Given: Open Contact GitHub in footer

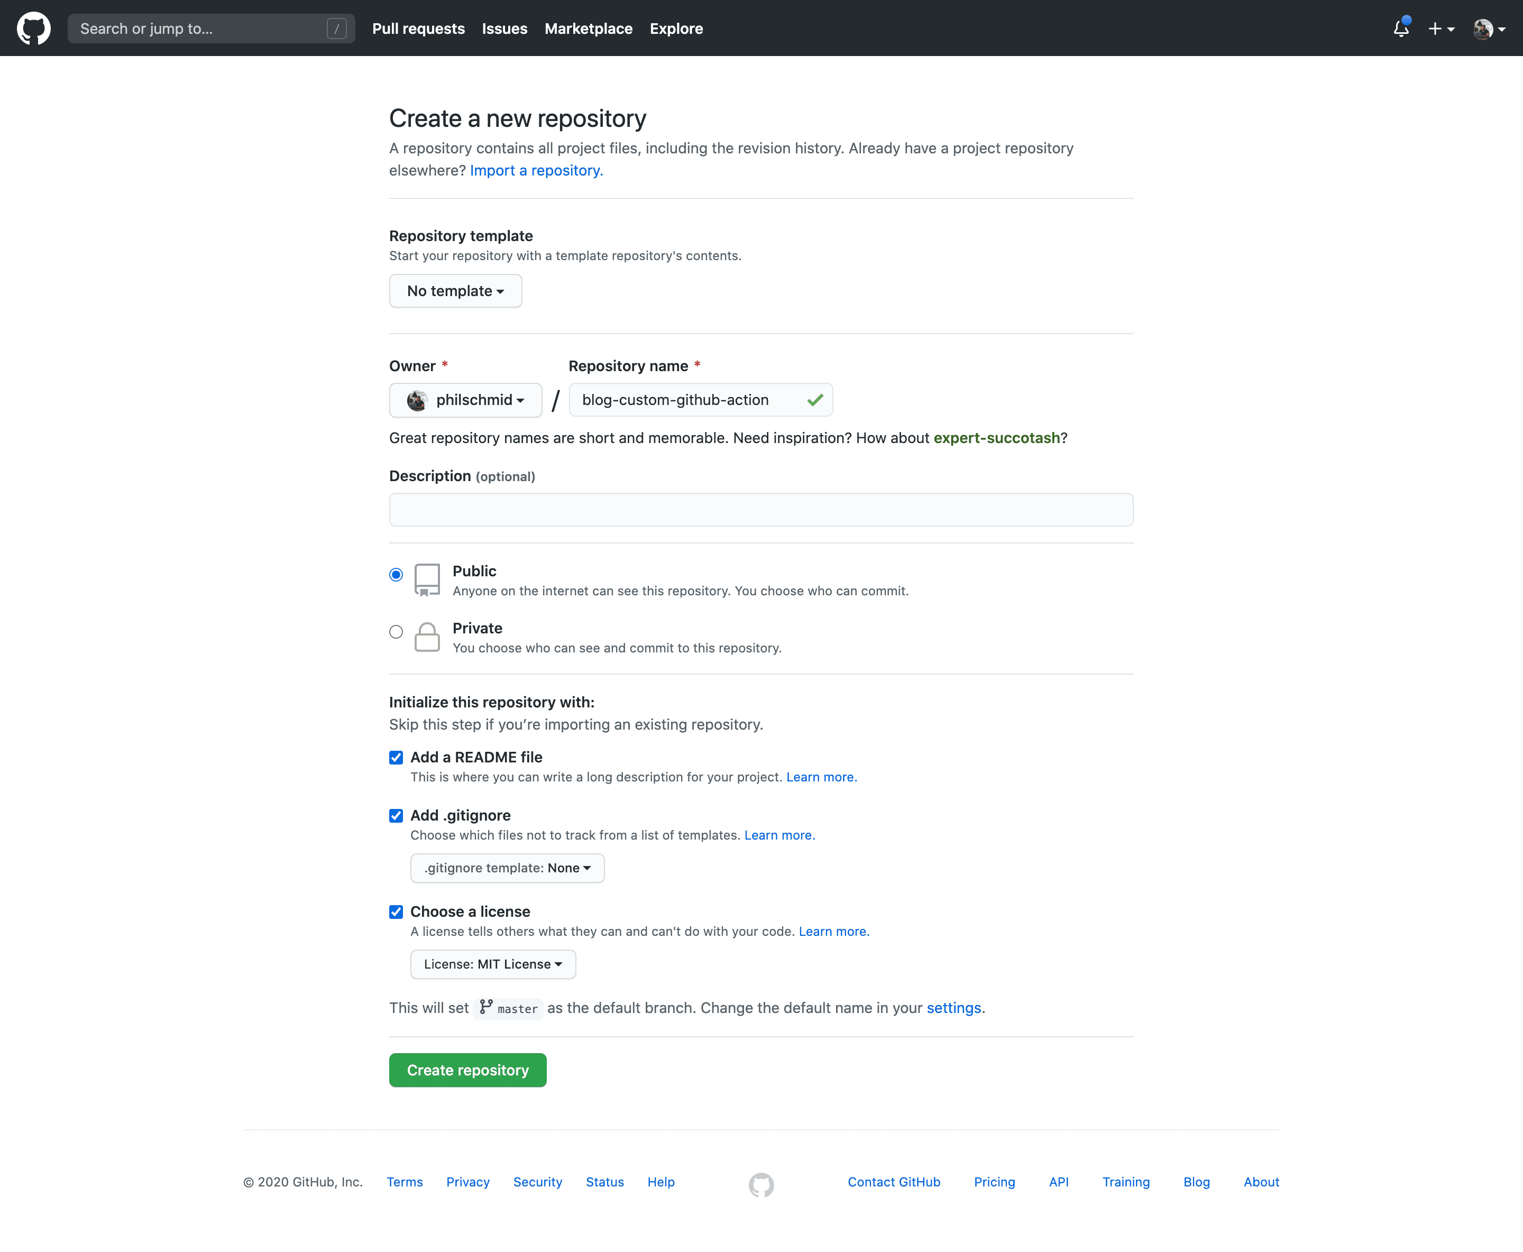Looking at the screenshot, I should click(x=894, y=1182).
